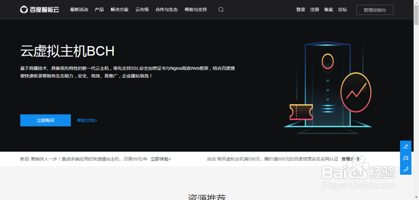The height and width of the screenshot is (200, 419).
Task: Open the search magnifier icon
Action: tap(221, 10)
